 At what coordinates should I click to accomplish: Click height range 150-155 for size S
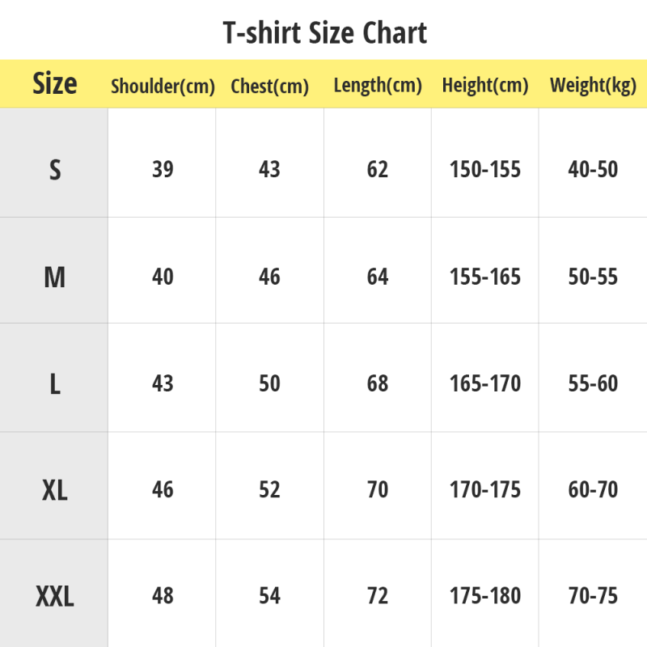coord(485,170)
